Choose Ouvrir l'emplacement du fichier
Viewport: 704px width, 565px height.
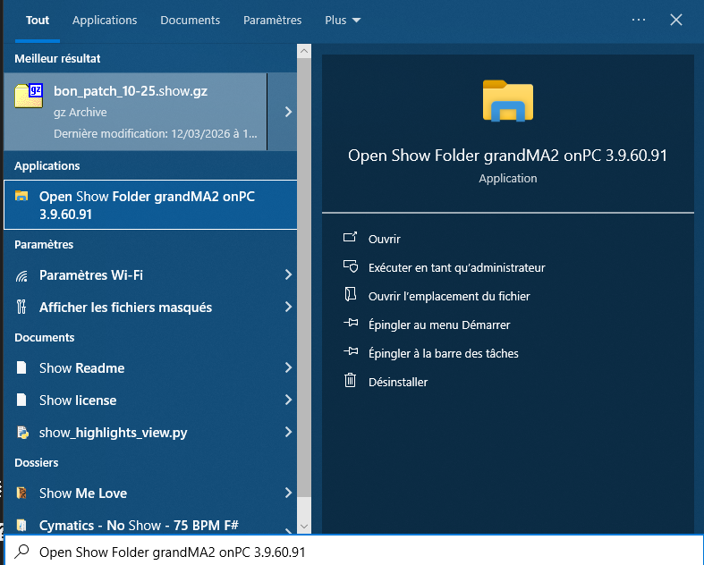tap(449, 297)
